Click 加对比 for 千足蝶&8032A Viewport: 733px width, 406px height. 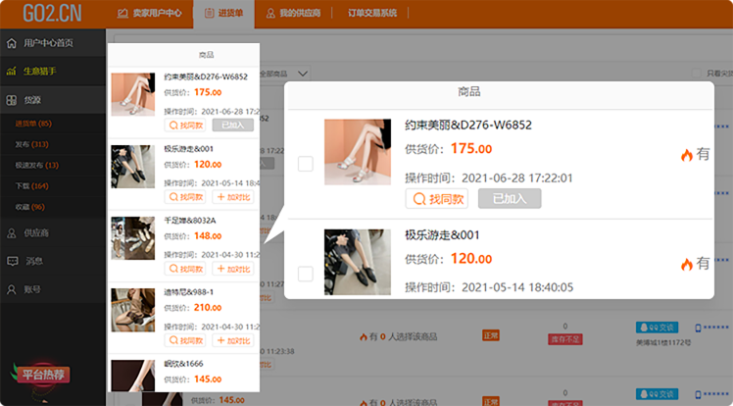pos(232,269)
